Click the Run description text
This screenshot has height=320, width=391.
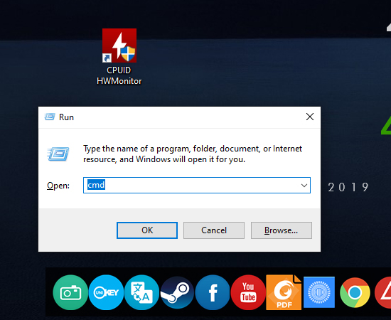[193, 154]
